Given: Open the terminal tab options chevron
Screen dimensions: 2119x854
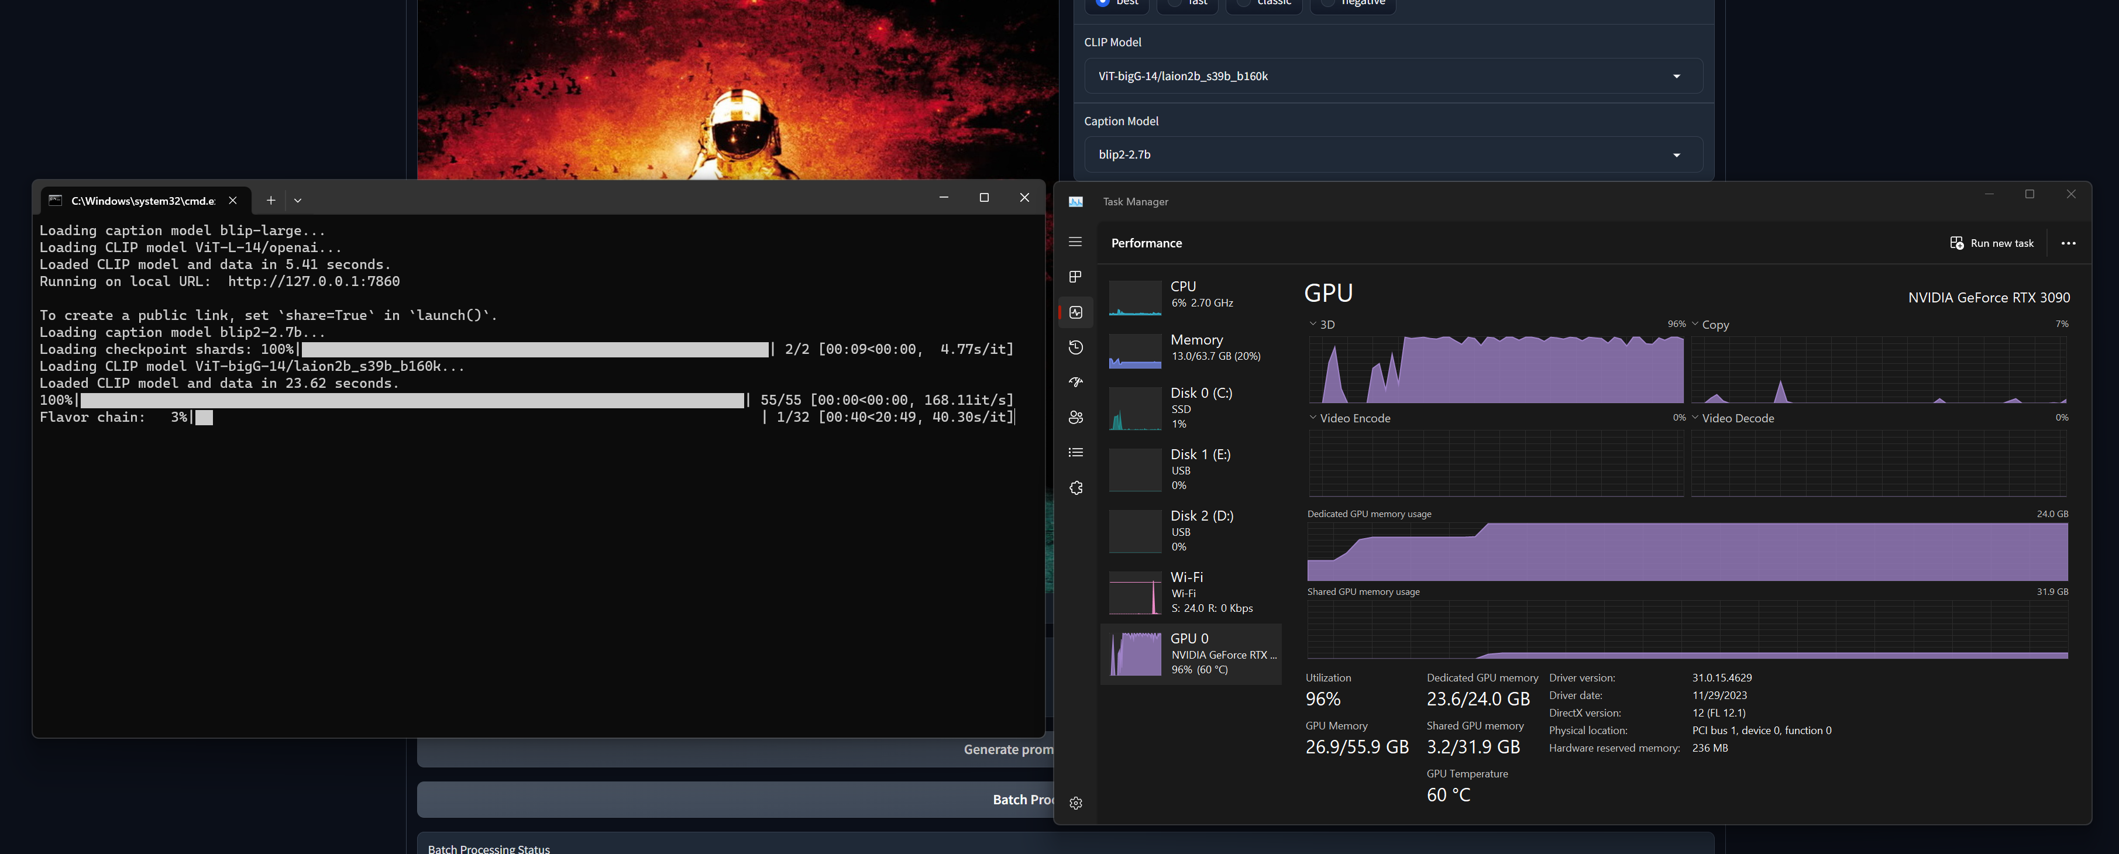Looking at the screenshot, I should point(297,200).
